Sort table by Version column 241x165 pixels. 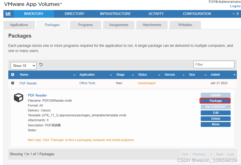tap(174, 75)
